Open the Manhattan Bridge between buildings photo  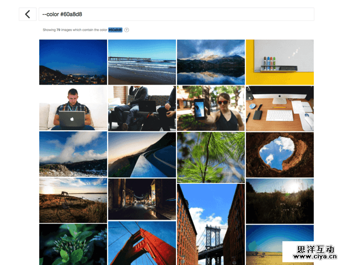(x=211, y=225)
